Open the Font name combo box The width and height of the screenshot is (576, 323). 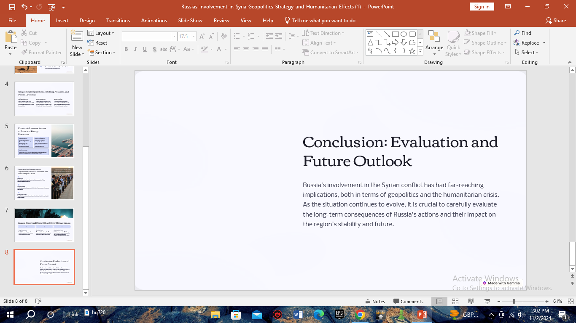point(149,37)
